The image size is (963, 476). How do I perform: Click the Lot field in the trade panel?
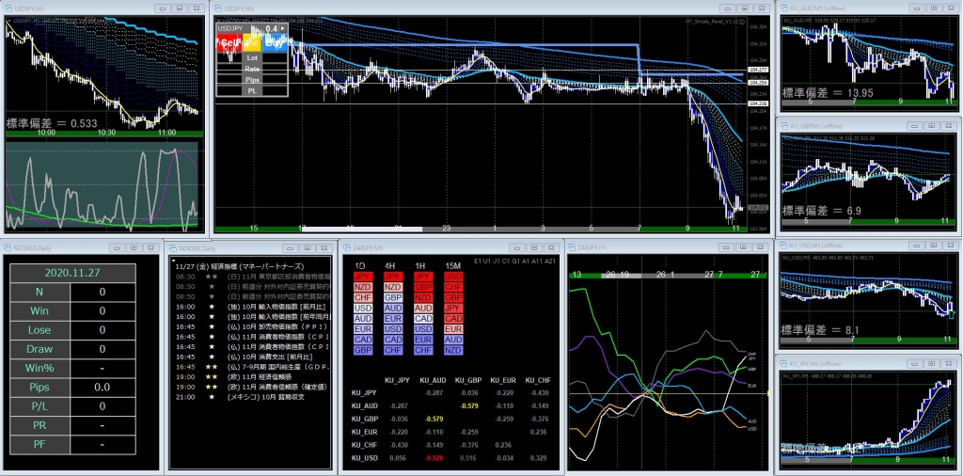click(251, 57)
